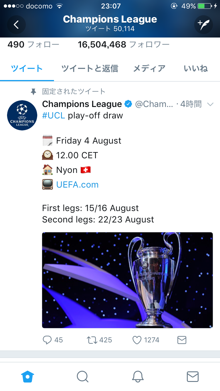Screen dimensions: 220x391
Task: Open Messages in bottom navigation bar
Action: [193, 377]
